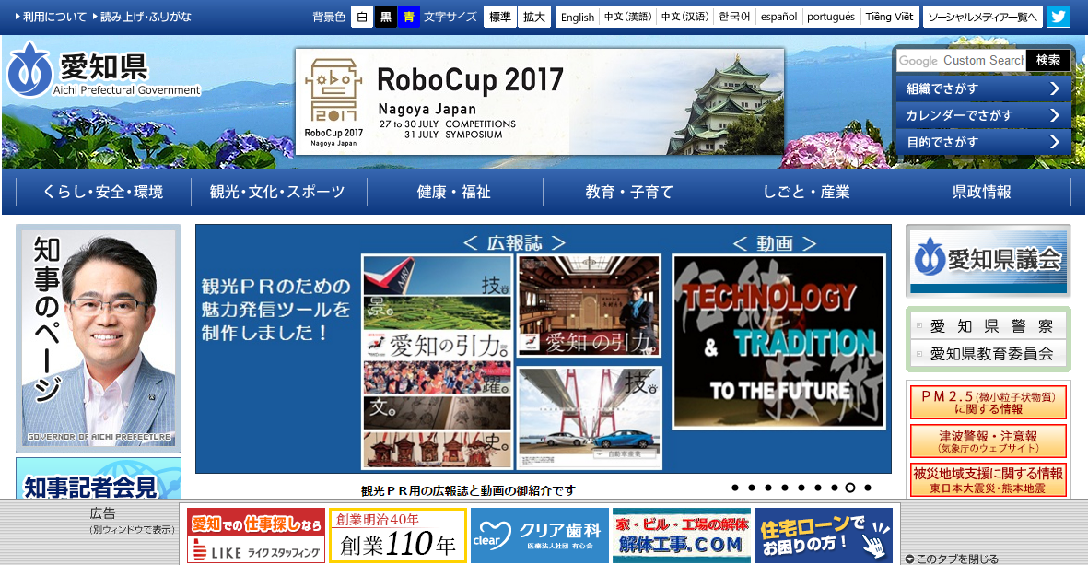Open 読み上げ・ふりがな link
Image resolution: width=1088 pixels, height=565 pixels.
point(142,17)
